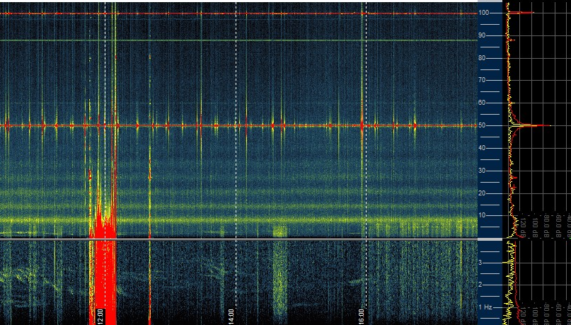Image resolution: width=571 pixels, height=325 pixels.
Task: Click the 12:00 time label
Action: [100, 315]
